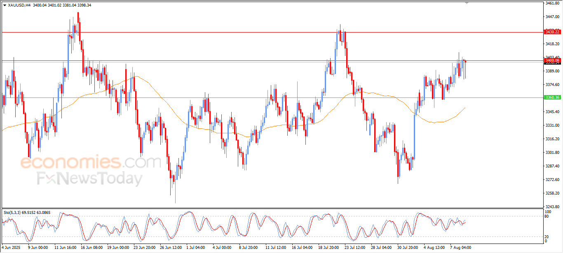Click the 11 Jun 16:00 time label
Screen dimensions: 563x253
point(66,248)
